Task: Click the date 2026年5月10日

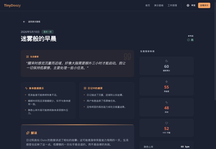Action: coord(30,32)
